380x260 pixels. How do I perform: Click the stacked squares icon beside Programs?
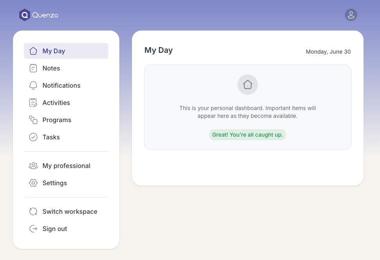(x=33, y=120)
